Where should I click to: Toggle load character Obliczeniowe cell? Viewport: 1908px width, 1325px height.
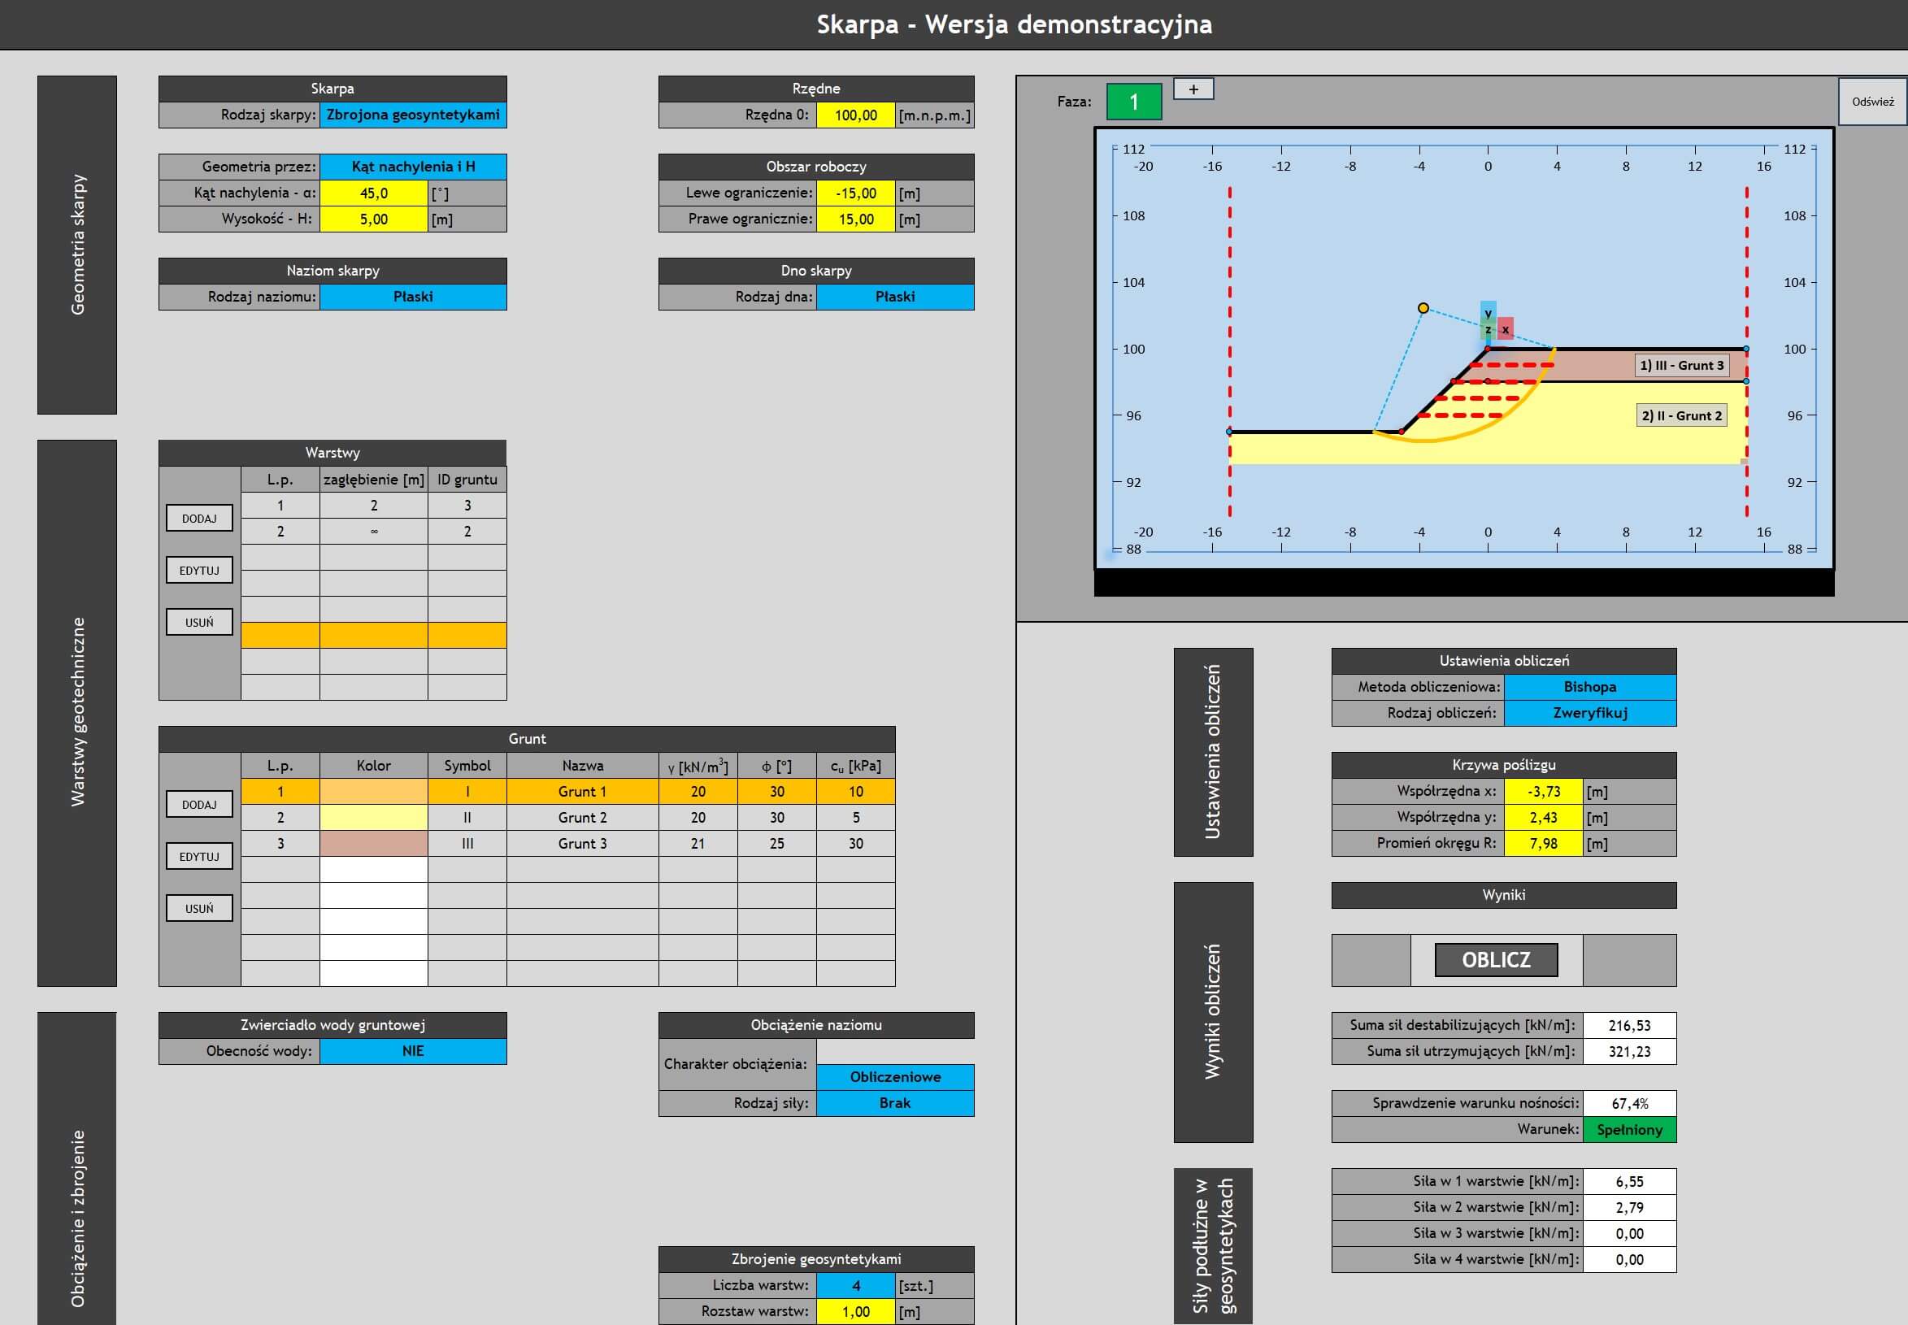coord(894,1077)
